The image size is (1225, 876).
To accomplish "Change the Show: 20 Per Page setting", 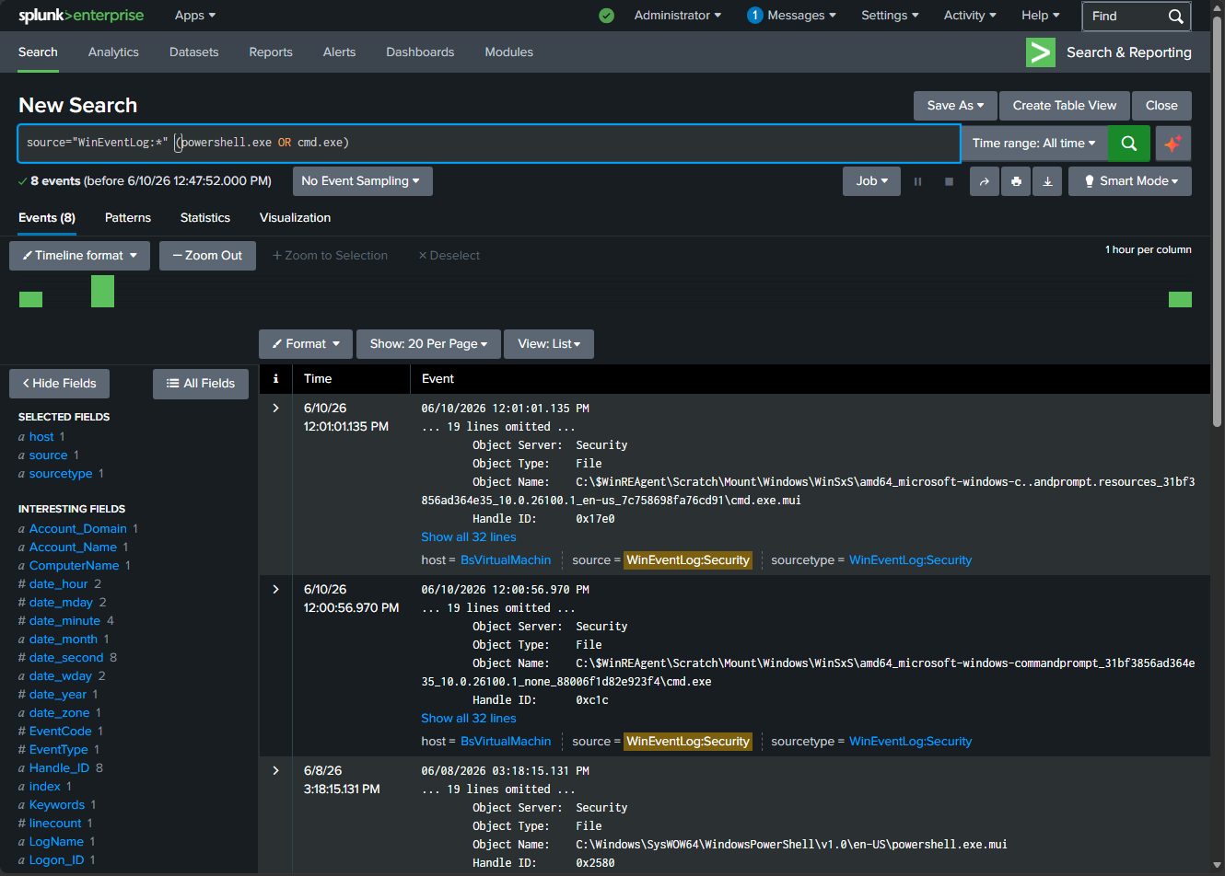I will click(x=428, y=344).
